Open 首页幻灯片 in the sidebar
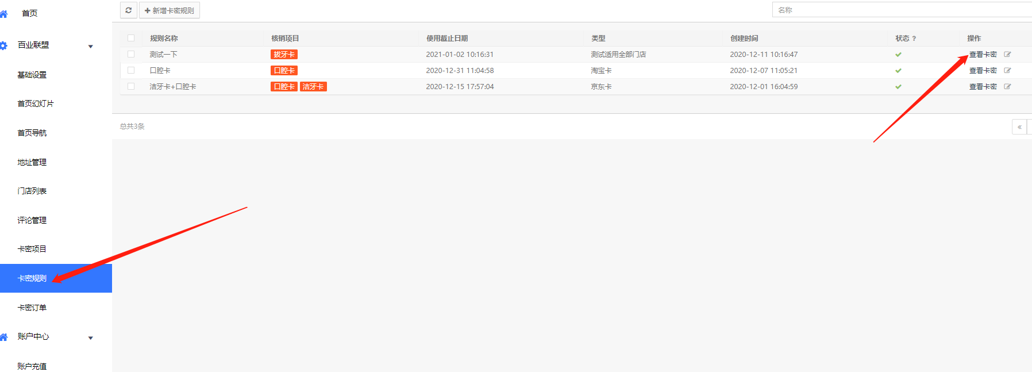 pyautogui.click(x=36, y=103)
